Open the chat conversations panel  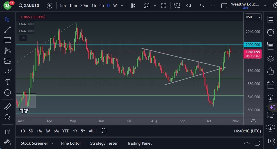point(271,115)
